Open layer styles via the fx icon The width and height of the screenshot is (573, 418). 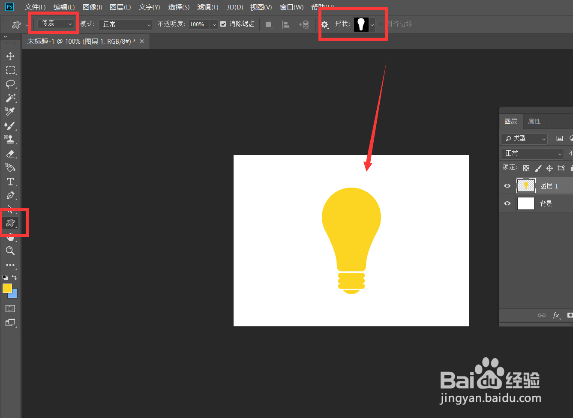click(x=557, y=315)
